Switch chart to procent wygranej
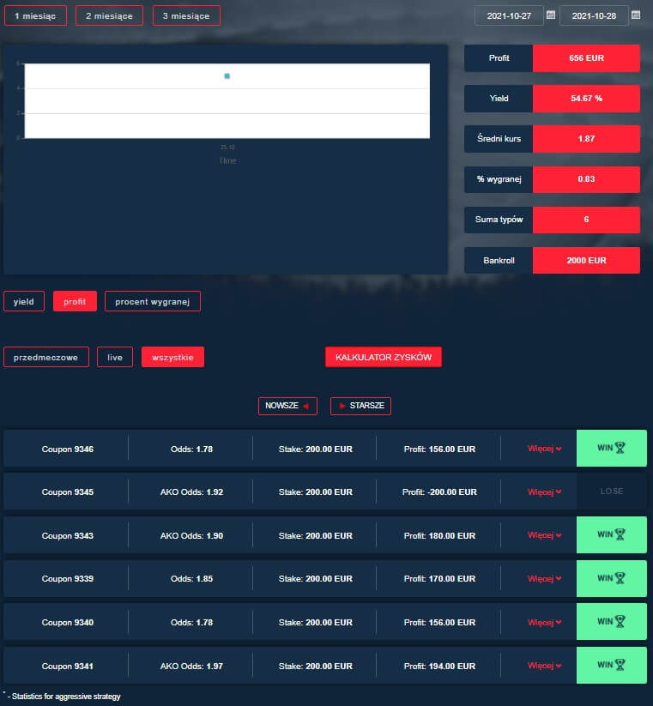The width and height of the screenshot is (653, 706). 152,301
